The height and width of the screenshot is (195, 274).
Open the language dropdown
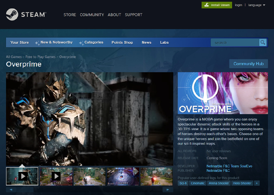tap(257, 5)
